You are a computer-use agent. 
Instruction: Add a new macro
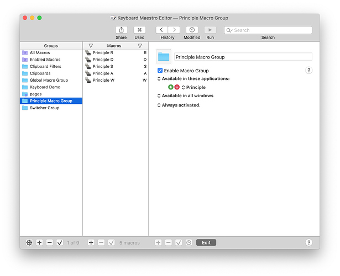coord(91,243)
